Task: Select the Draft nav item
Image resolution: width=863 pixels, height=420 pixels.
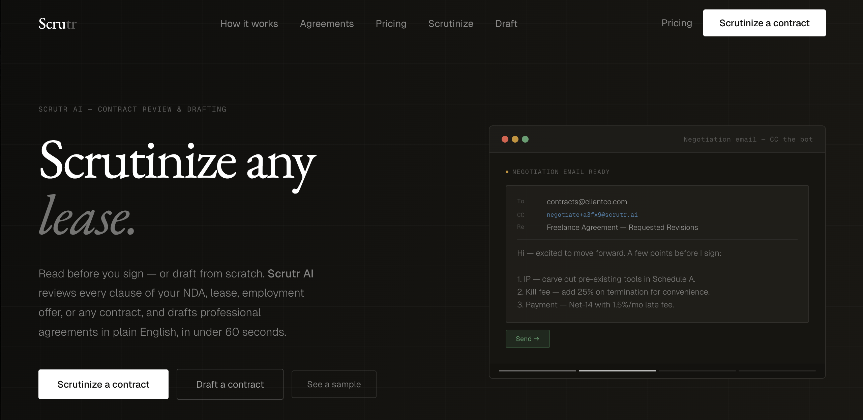Action: (x=506, y=23)
